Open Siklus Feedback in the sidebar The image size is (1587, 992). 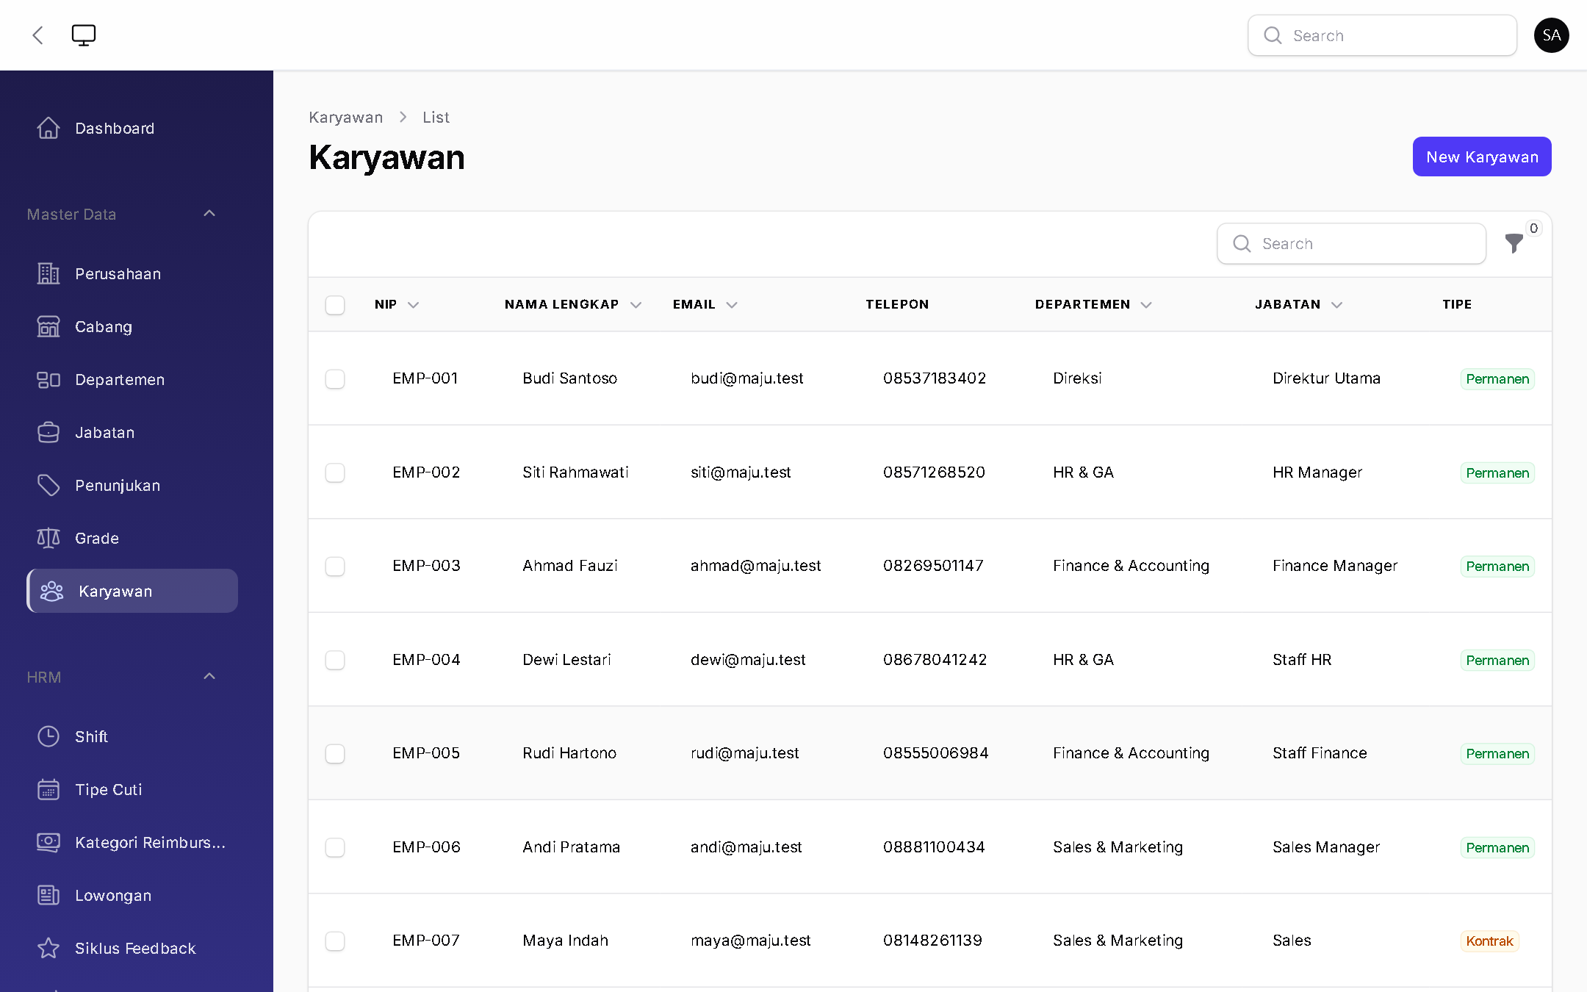point(132,948)
